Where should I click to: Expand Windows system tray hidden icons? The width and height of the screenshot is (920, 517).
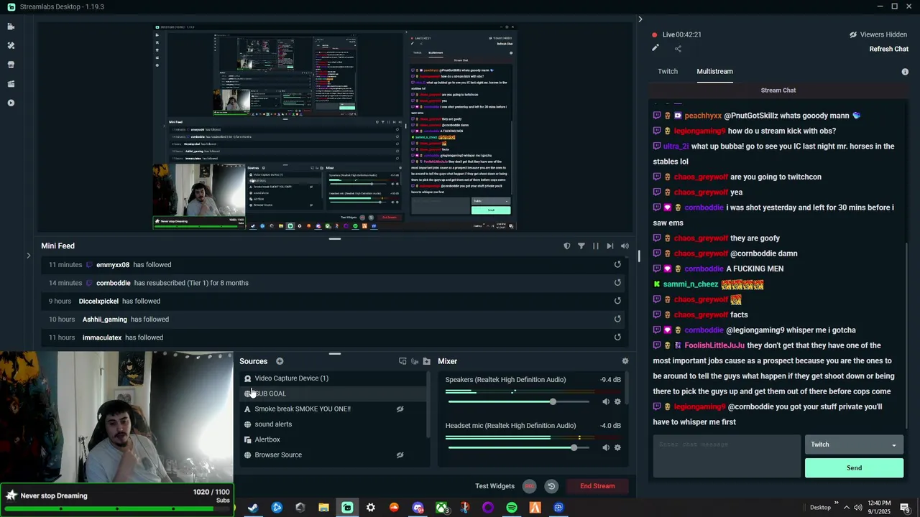click(846, 508)
